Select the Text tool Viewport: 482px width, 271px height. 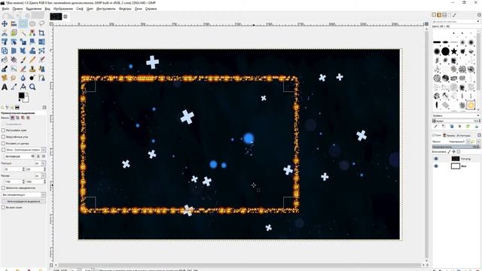coord(5,87)
